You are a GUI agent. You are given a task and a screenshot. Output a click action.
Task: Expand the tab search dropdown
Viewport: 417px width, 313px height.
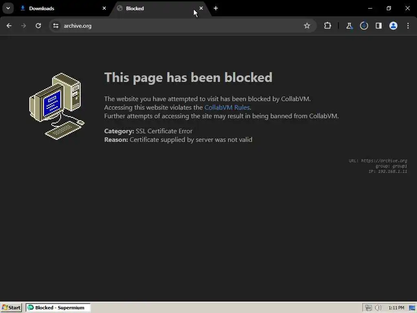click(8, 8)
